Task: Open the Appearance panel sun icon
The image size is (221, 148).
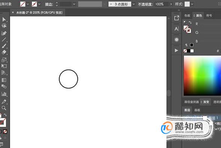Action: (176, 40)
